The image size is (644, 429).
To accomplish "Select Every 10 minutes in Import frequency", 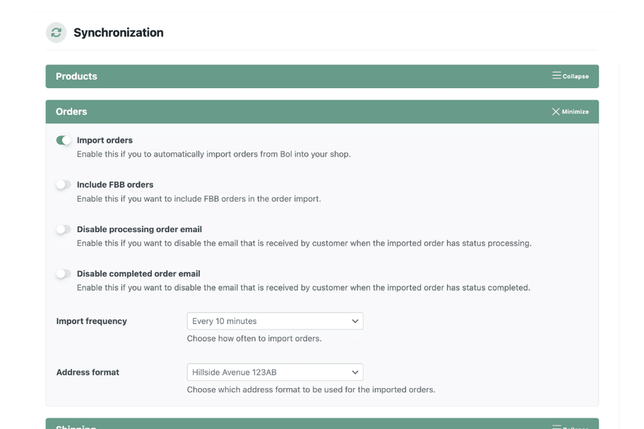I will (x=275, y=320).
